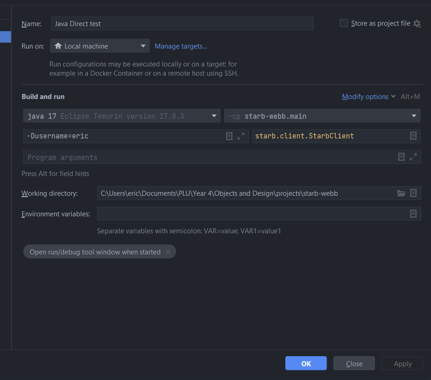Open the Environment variables editor icon
The image size is (431, 380).
[x=413, y=214]
